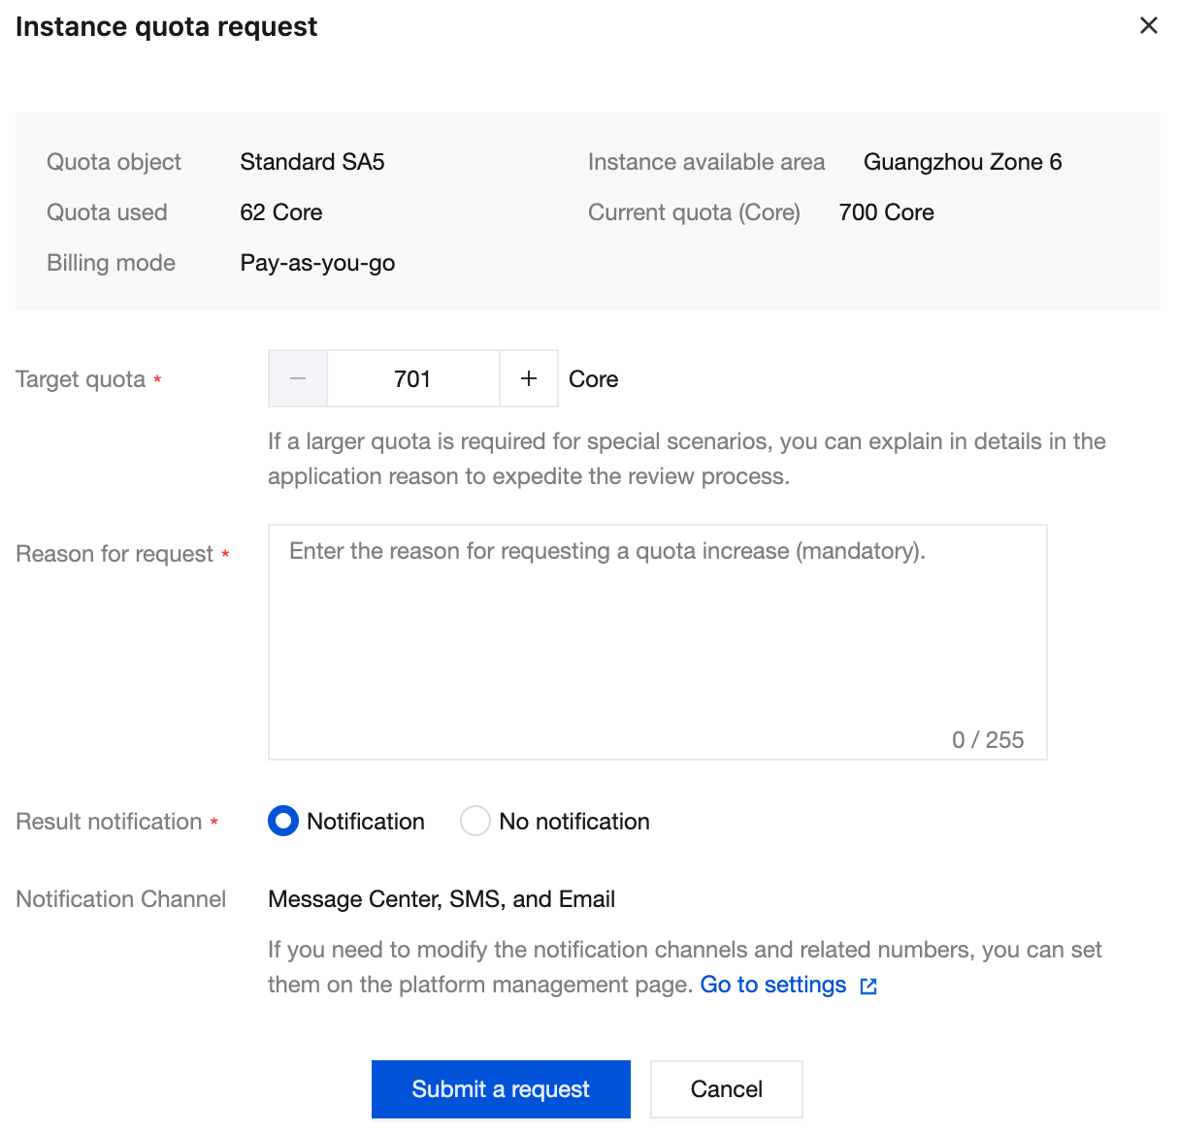Click the 700 Core current quota value
Viewport: 1178px width, 1133px height.
(886, 212)
